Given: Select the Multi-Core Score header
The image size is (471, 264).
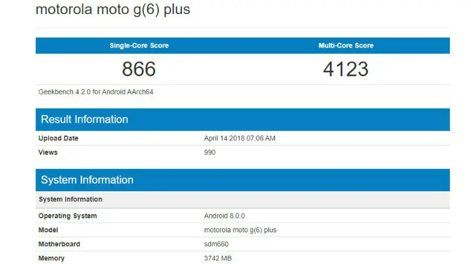Looking at the screenshot, I should pyautogui.click(x=346, y=46).
